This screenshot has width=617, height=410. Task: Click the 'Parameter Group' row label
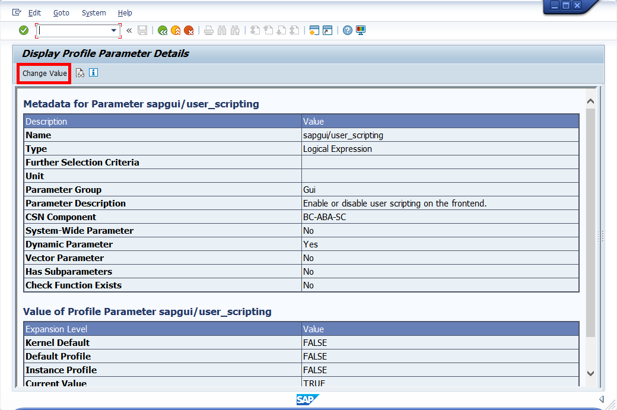click(63, 190)
